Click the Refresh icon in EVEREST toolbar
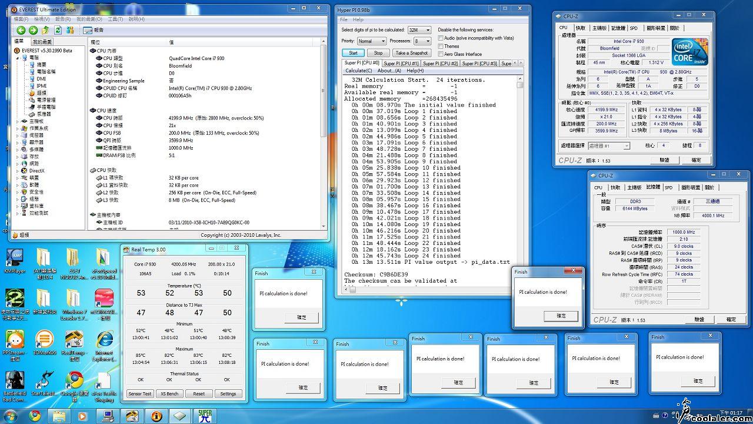 [58, 30]
